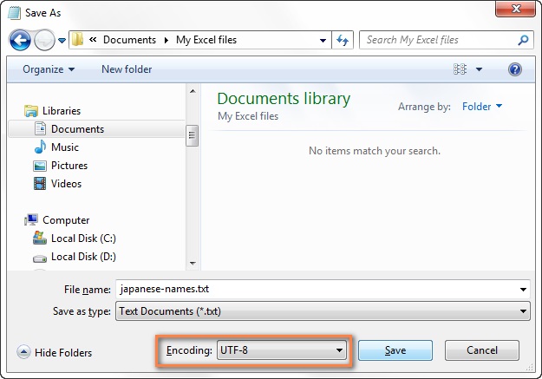This screenshot has height=379, width=542.
Task: Click the search magnifier icon
Action: [523, 40]
